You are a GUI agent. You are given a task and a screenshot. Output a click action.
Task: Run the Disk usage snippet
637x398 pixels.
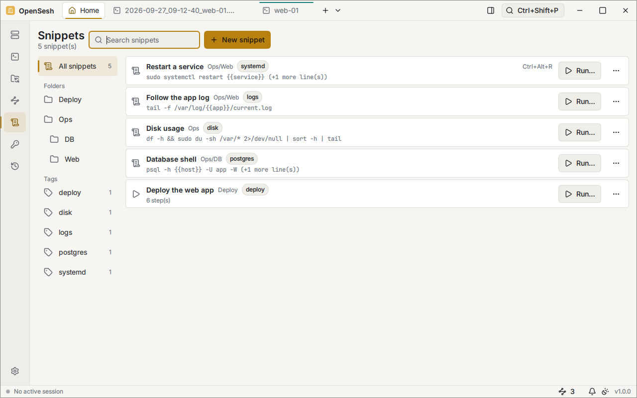580,132
